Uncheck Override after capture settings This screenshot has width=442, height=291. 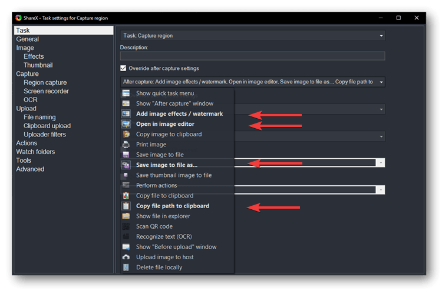(x=123, y=68)
